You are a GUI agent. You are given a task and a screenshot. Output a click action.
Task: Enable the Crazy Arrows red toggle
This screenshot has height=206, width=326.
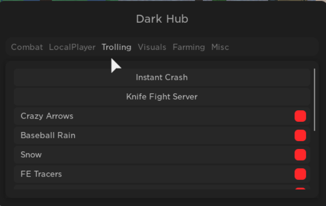pyautogui.click(x=300, y=116)
